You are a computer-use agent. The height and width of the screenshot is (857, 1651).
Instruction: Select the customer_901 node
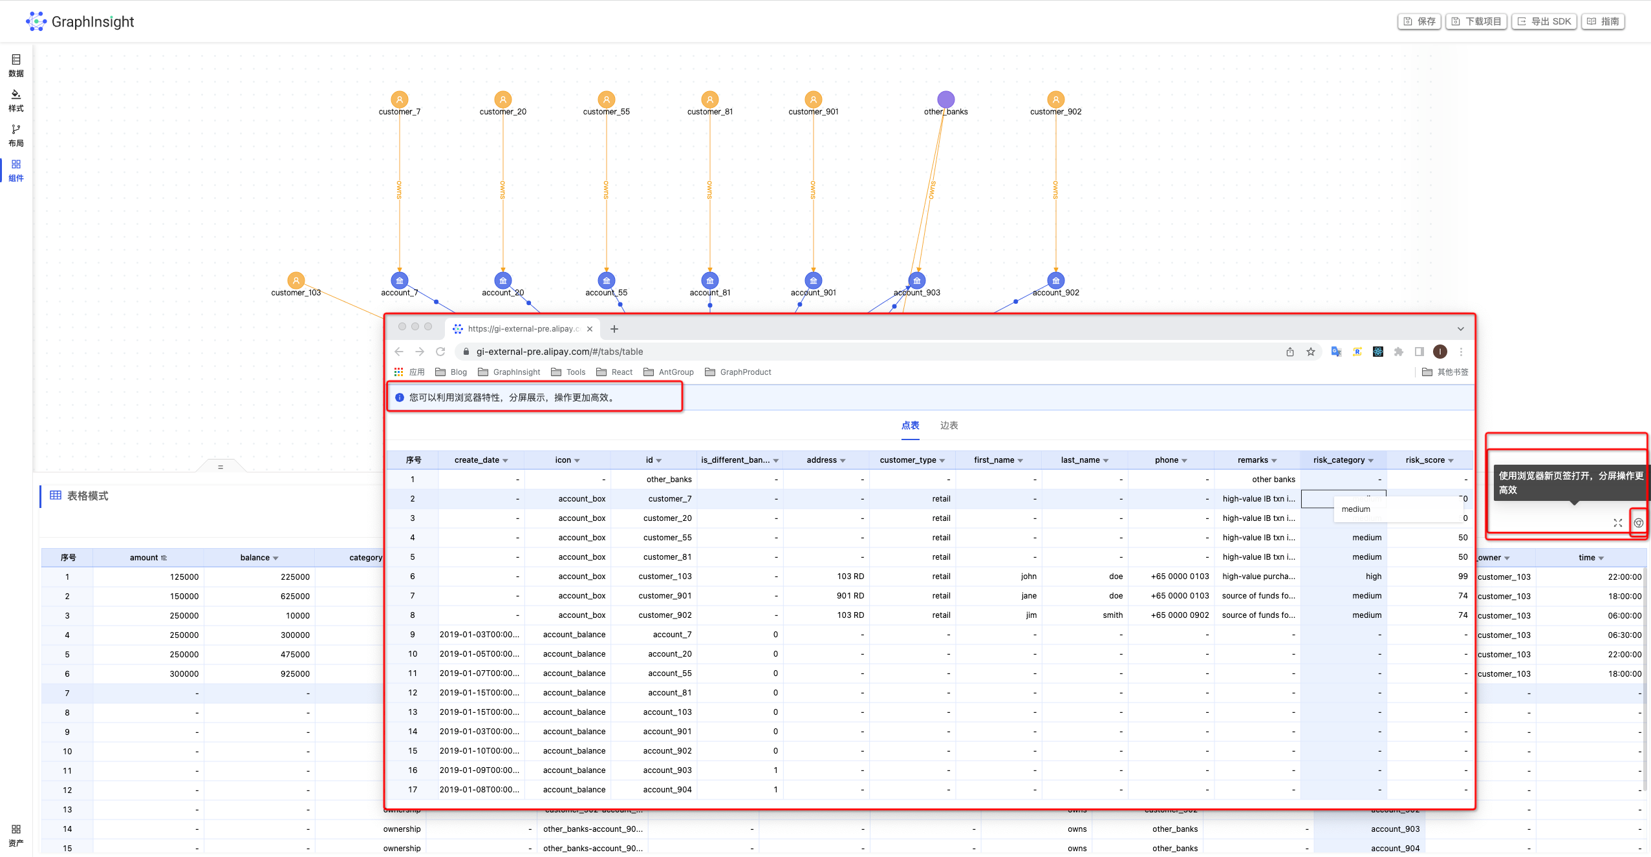(814, 100)
